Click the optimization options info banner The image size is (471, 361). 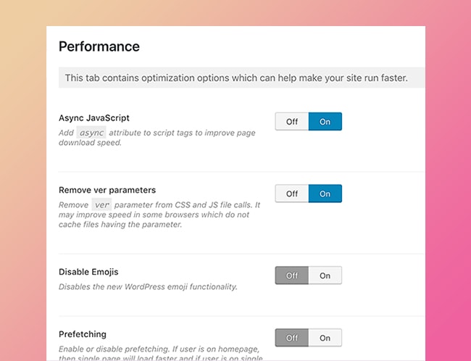click(242, 78)
